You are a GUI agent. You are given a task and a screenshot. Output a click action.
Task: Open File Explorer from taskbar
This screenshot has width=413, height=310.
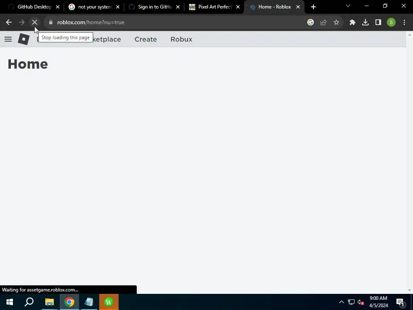point(49,302)
